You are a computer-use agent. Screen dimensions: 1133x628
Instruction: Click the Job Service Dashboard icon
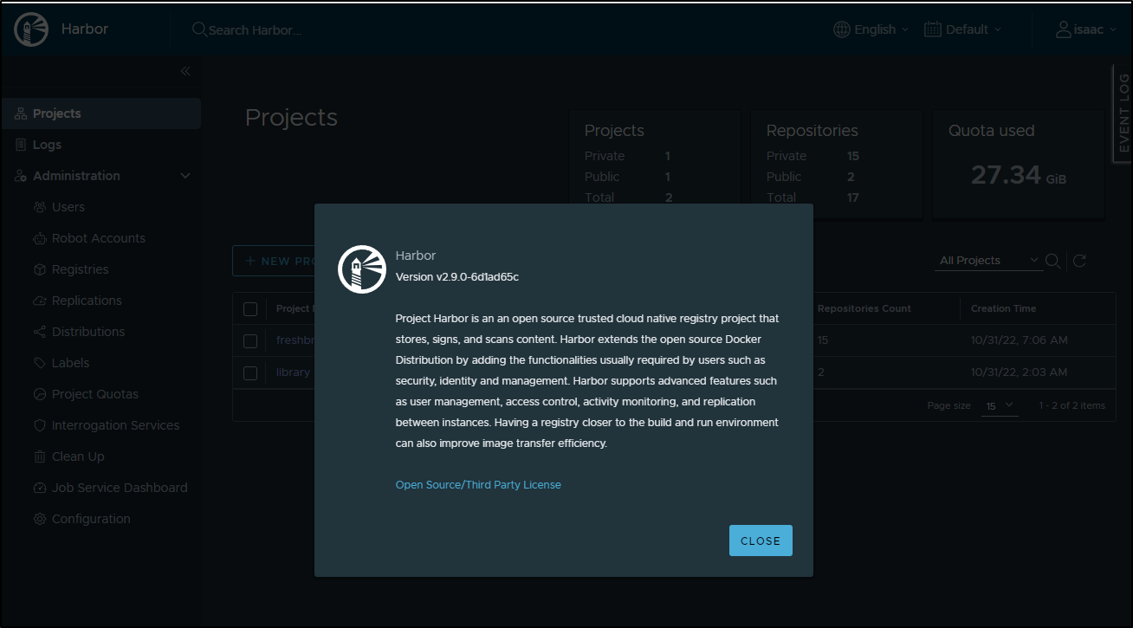pos(40,488)
